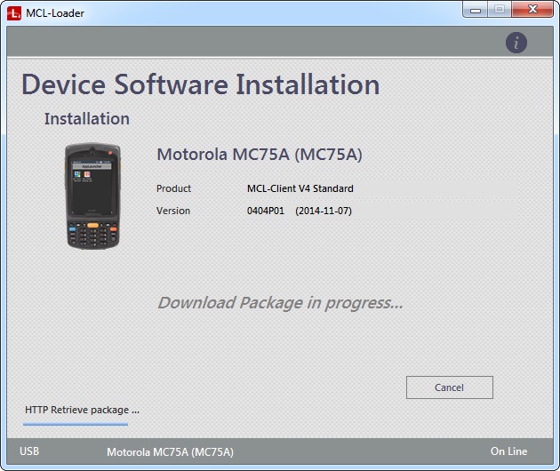Click the MCL-Loader window title text

point(55,12)
